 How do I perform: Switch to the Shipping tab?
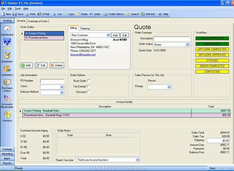tap(85, 28)
